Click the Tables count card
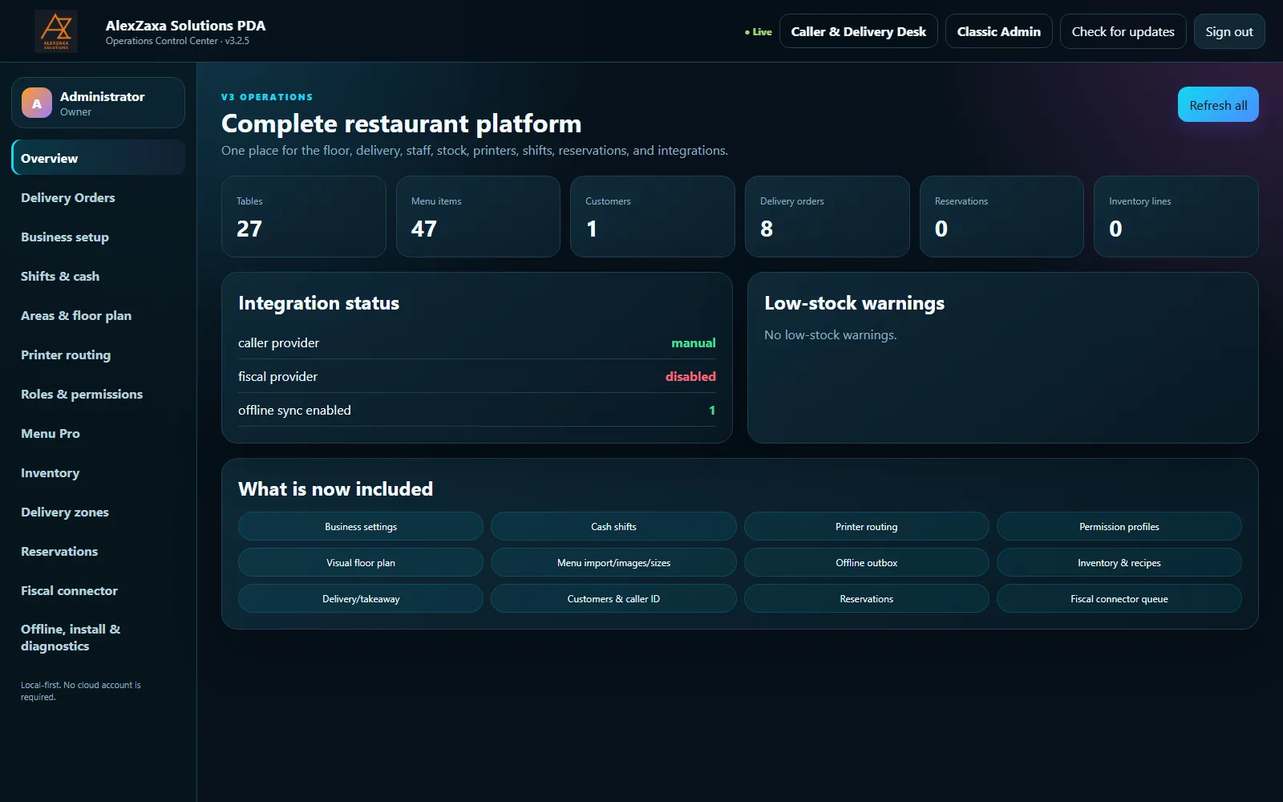Viewport: 1283px width, 802px height. pyautogui.click(x=304, y=217)
